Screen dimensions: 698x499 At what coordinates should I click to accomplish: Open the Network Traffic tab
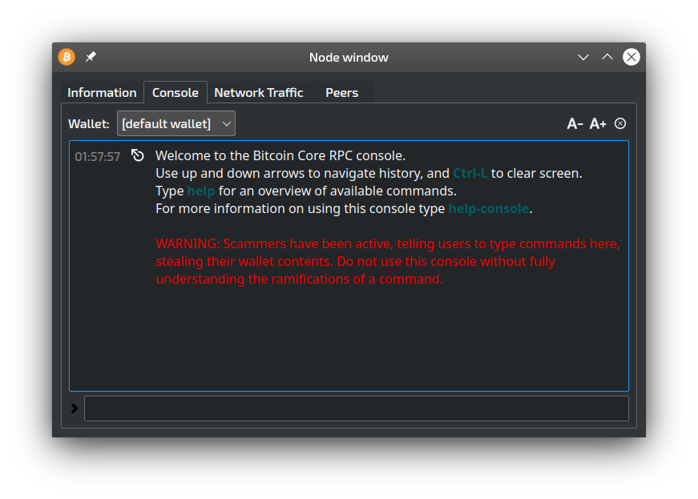click(x=259, y=92)
